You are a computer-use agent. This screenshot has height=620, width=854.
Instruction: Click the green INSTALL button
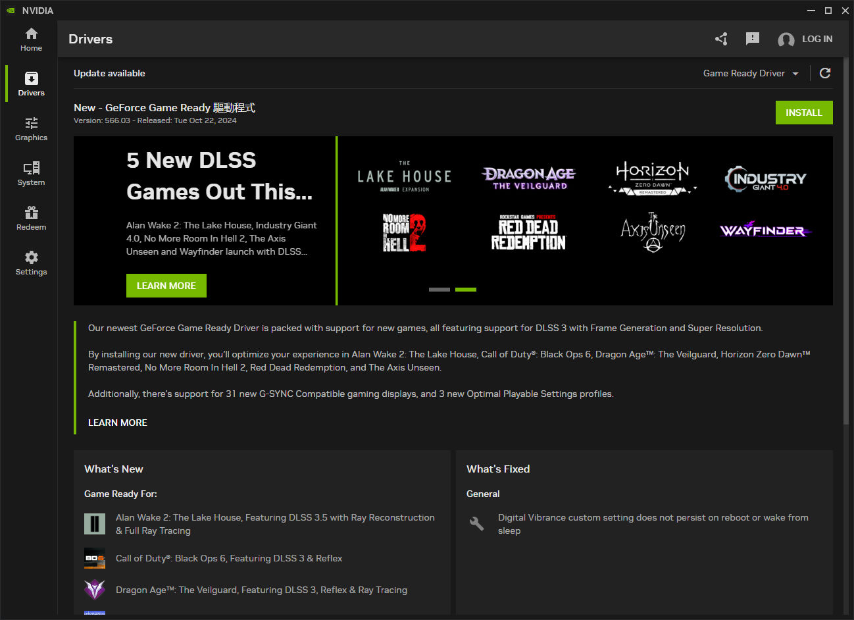803,112
